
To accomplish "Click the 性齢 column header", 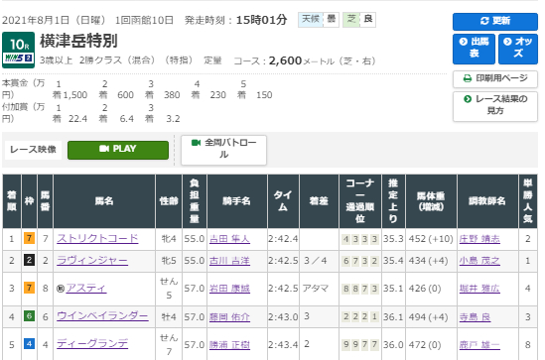I will [x=169, y=201].
